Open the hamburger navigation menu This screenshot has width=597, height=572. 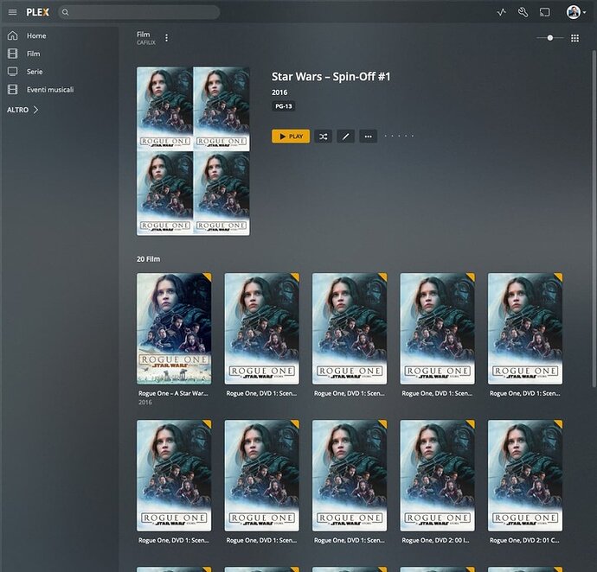(x=13, y=12)
